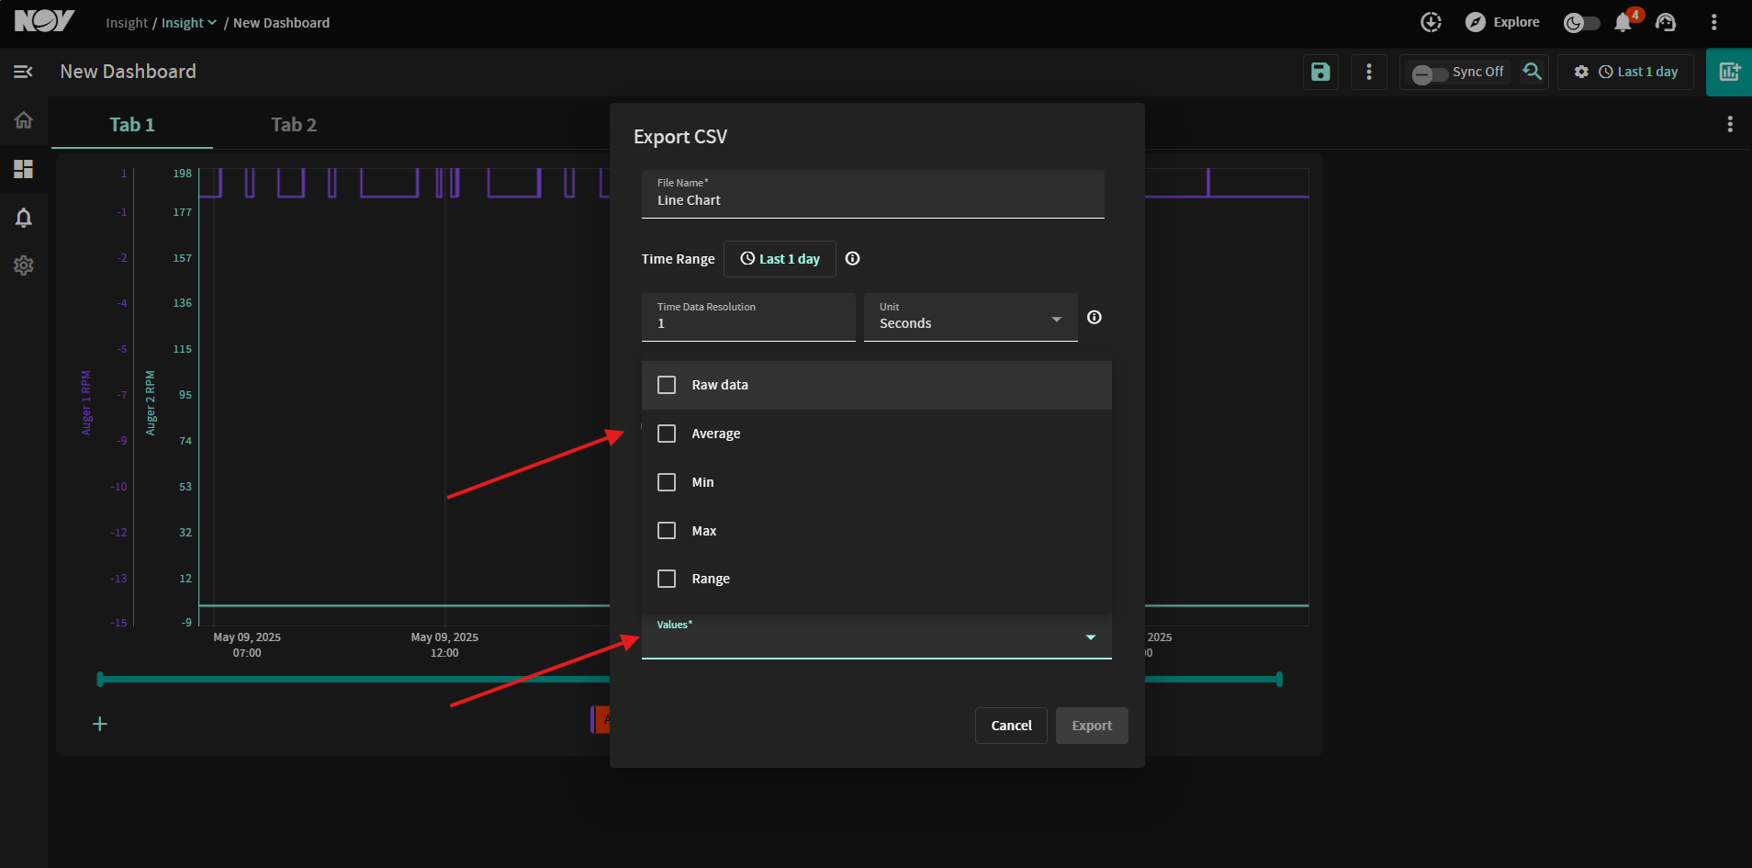Click the Auger 1 RPM axis label

click(x=86, y=402)
